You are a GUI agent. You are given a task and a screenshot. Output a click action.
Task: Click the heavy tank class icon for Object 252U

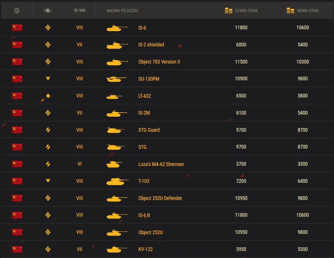tap(48, 232)
